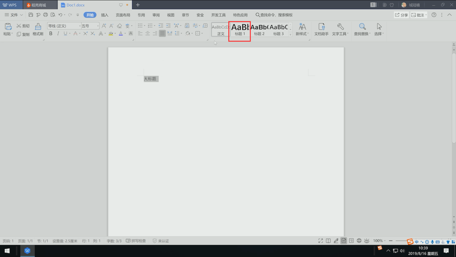Toggle Superscript X²
Image resolution: width=456 pixels, height=257 pixels.
point(85,33)
